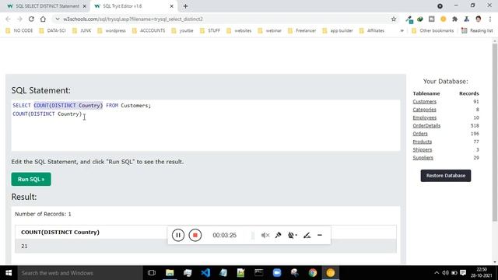Viewport: 498px width, 280px height.
Task: Bookmark this page with the star icon
Action: 394,19
